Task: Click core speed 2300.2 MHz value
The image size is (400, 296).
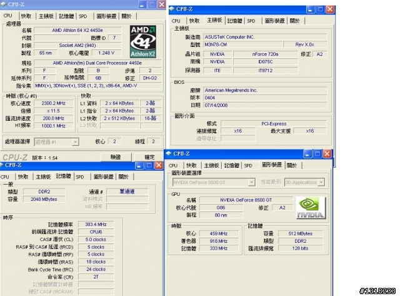Action: click(54, 103)
